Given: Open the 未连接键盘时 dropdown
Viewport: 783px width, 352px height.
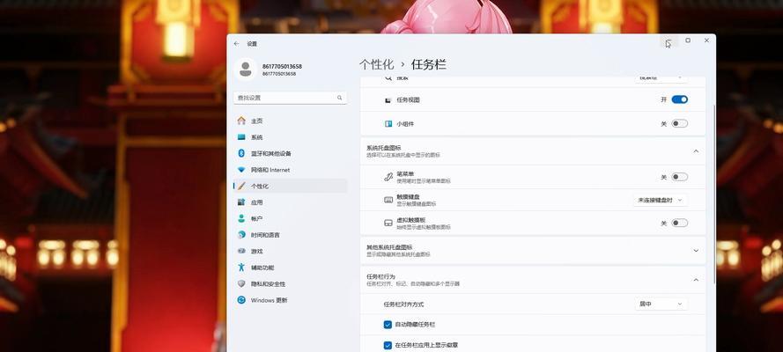Looking at the screenshot, I should pyautogui.click(x=661, y=200).
